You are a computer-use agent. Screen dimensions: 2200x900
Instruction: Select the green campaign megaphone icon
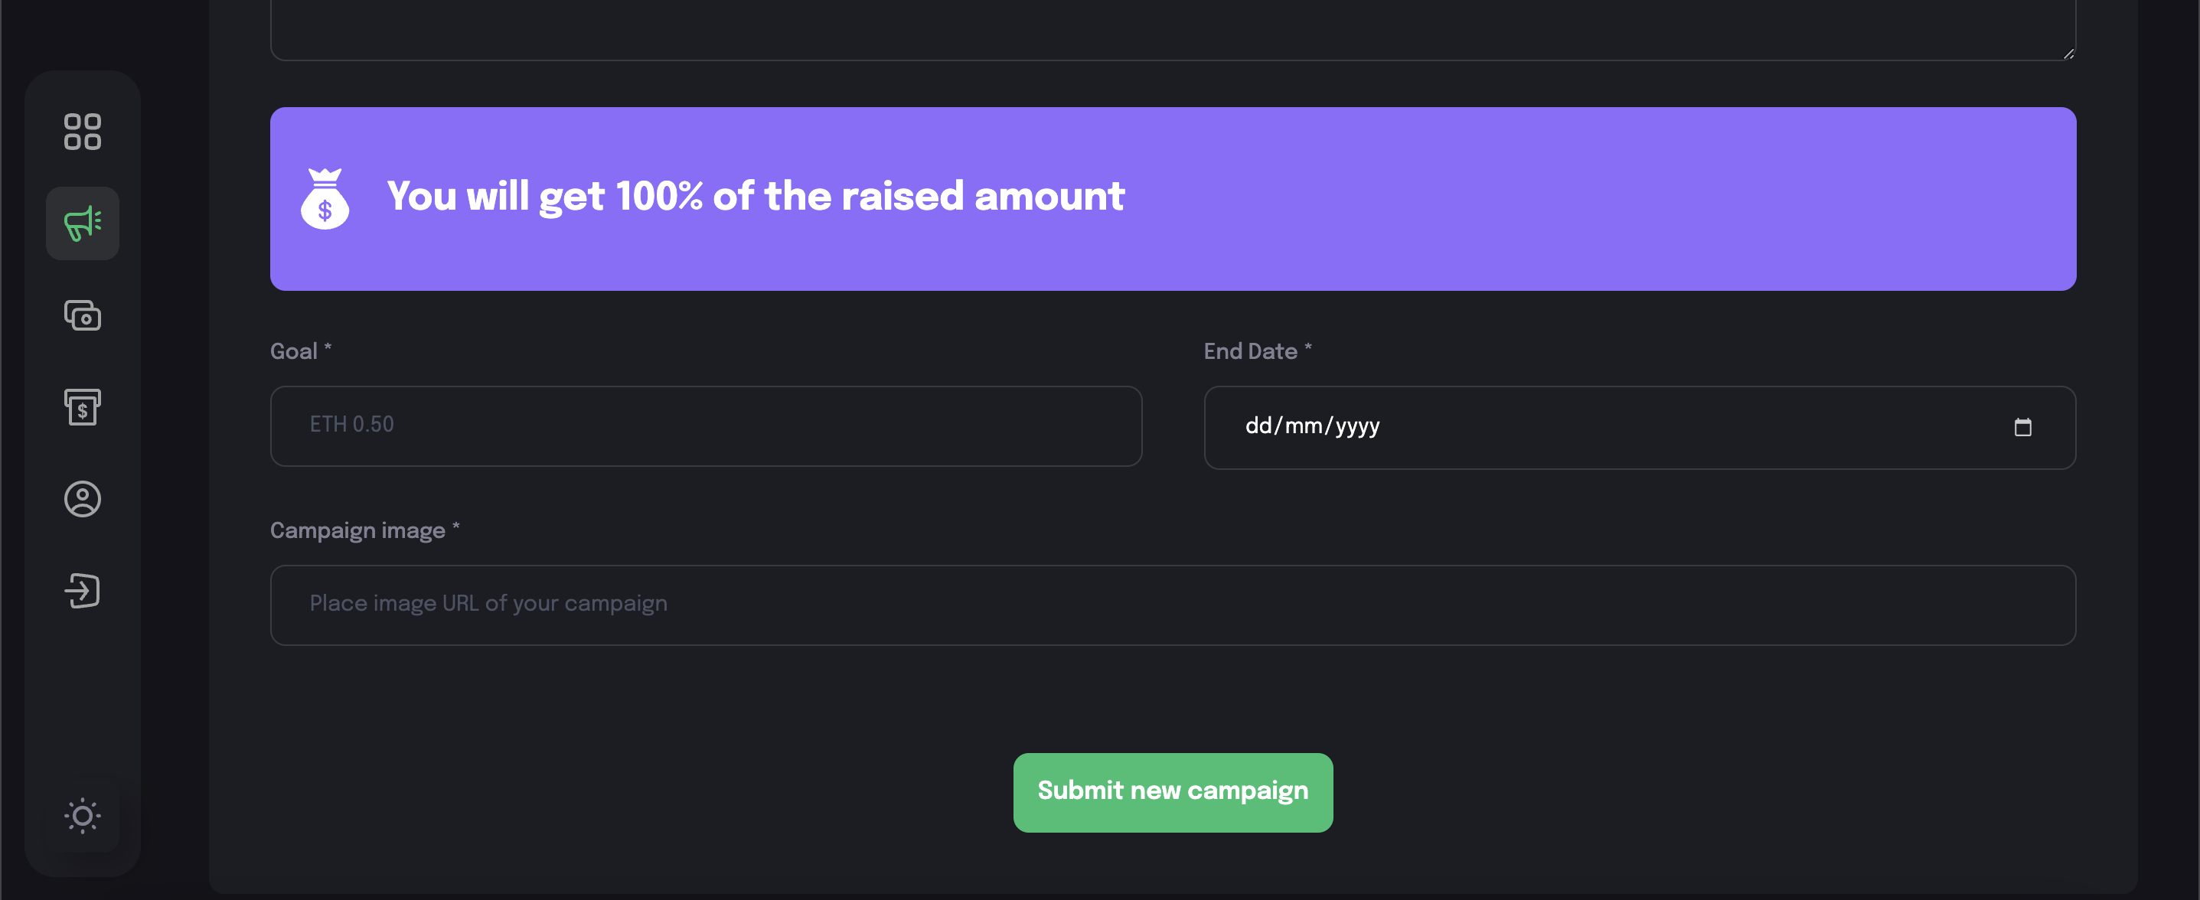82,223
